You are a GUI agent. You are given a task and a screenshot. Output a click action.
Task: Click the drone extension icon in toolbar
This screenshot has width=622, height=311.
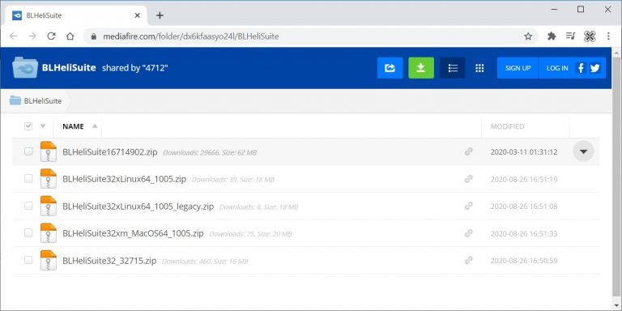(x=590, y=36)
